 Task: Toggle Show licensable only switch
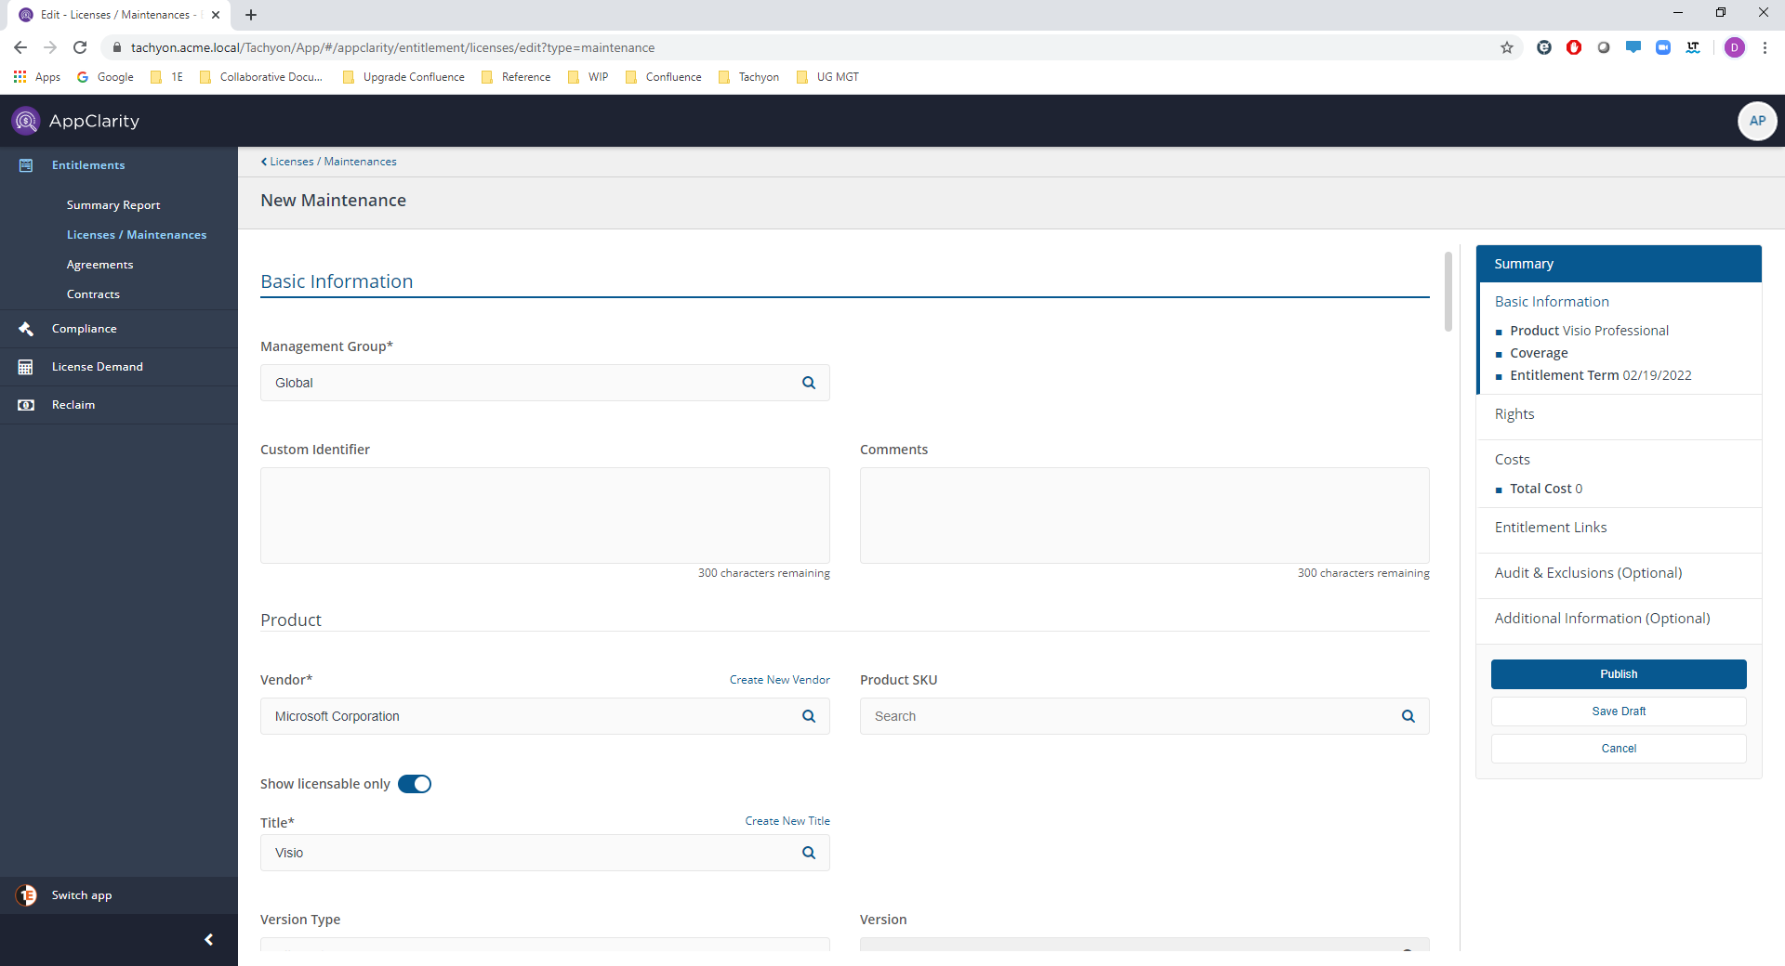pyautogui.click(x=415, y=784)
